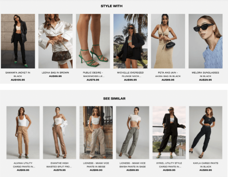Select the Evanthe High Waisted Split pants photo
This screenshot has width=228, height=177.
(x=60, y=132)
